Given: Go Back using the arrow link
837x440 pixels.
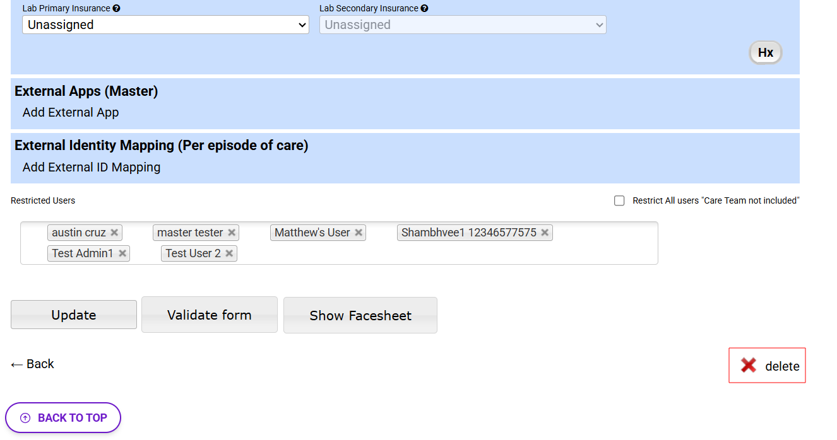Looking at the screenshot, I should [x=33, y=364].
